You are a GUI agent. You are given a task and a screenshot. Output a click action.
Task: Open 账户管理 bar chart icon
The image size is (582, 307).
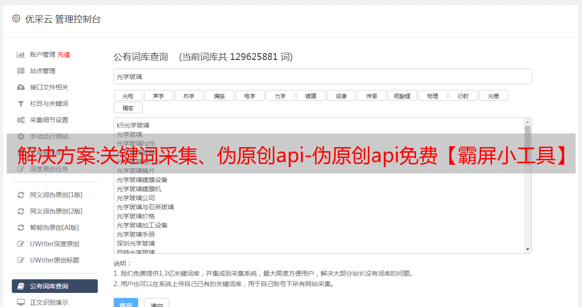coord(21,54)
